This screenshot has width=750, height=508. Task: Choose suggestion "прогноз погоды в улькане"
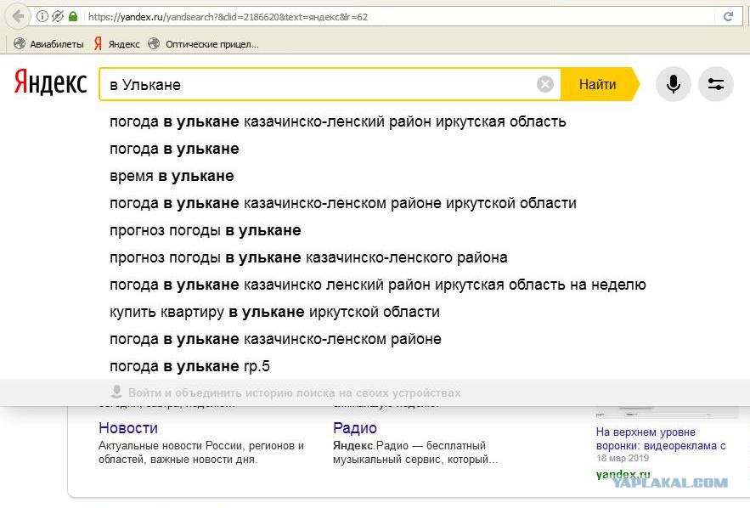[x=206, y=230]
